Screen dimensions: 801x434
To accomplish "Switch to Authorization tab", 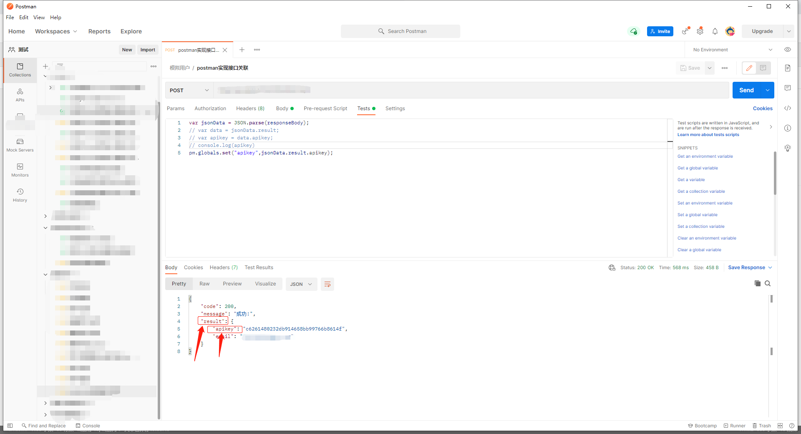I will pyautogui.click(x=210, y=108).
